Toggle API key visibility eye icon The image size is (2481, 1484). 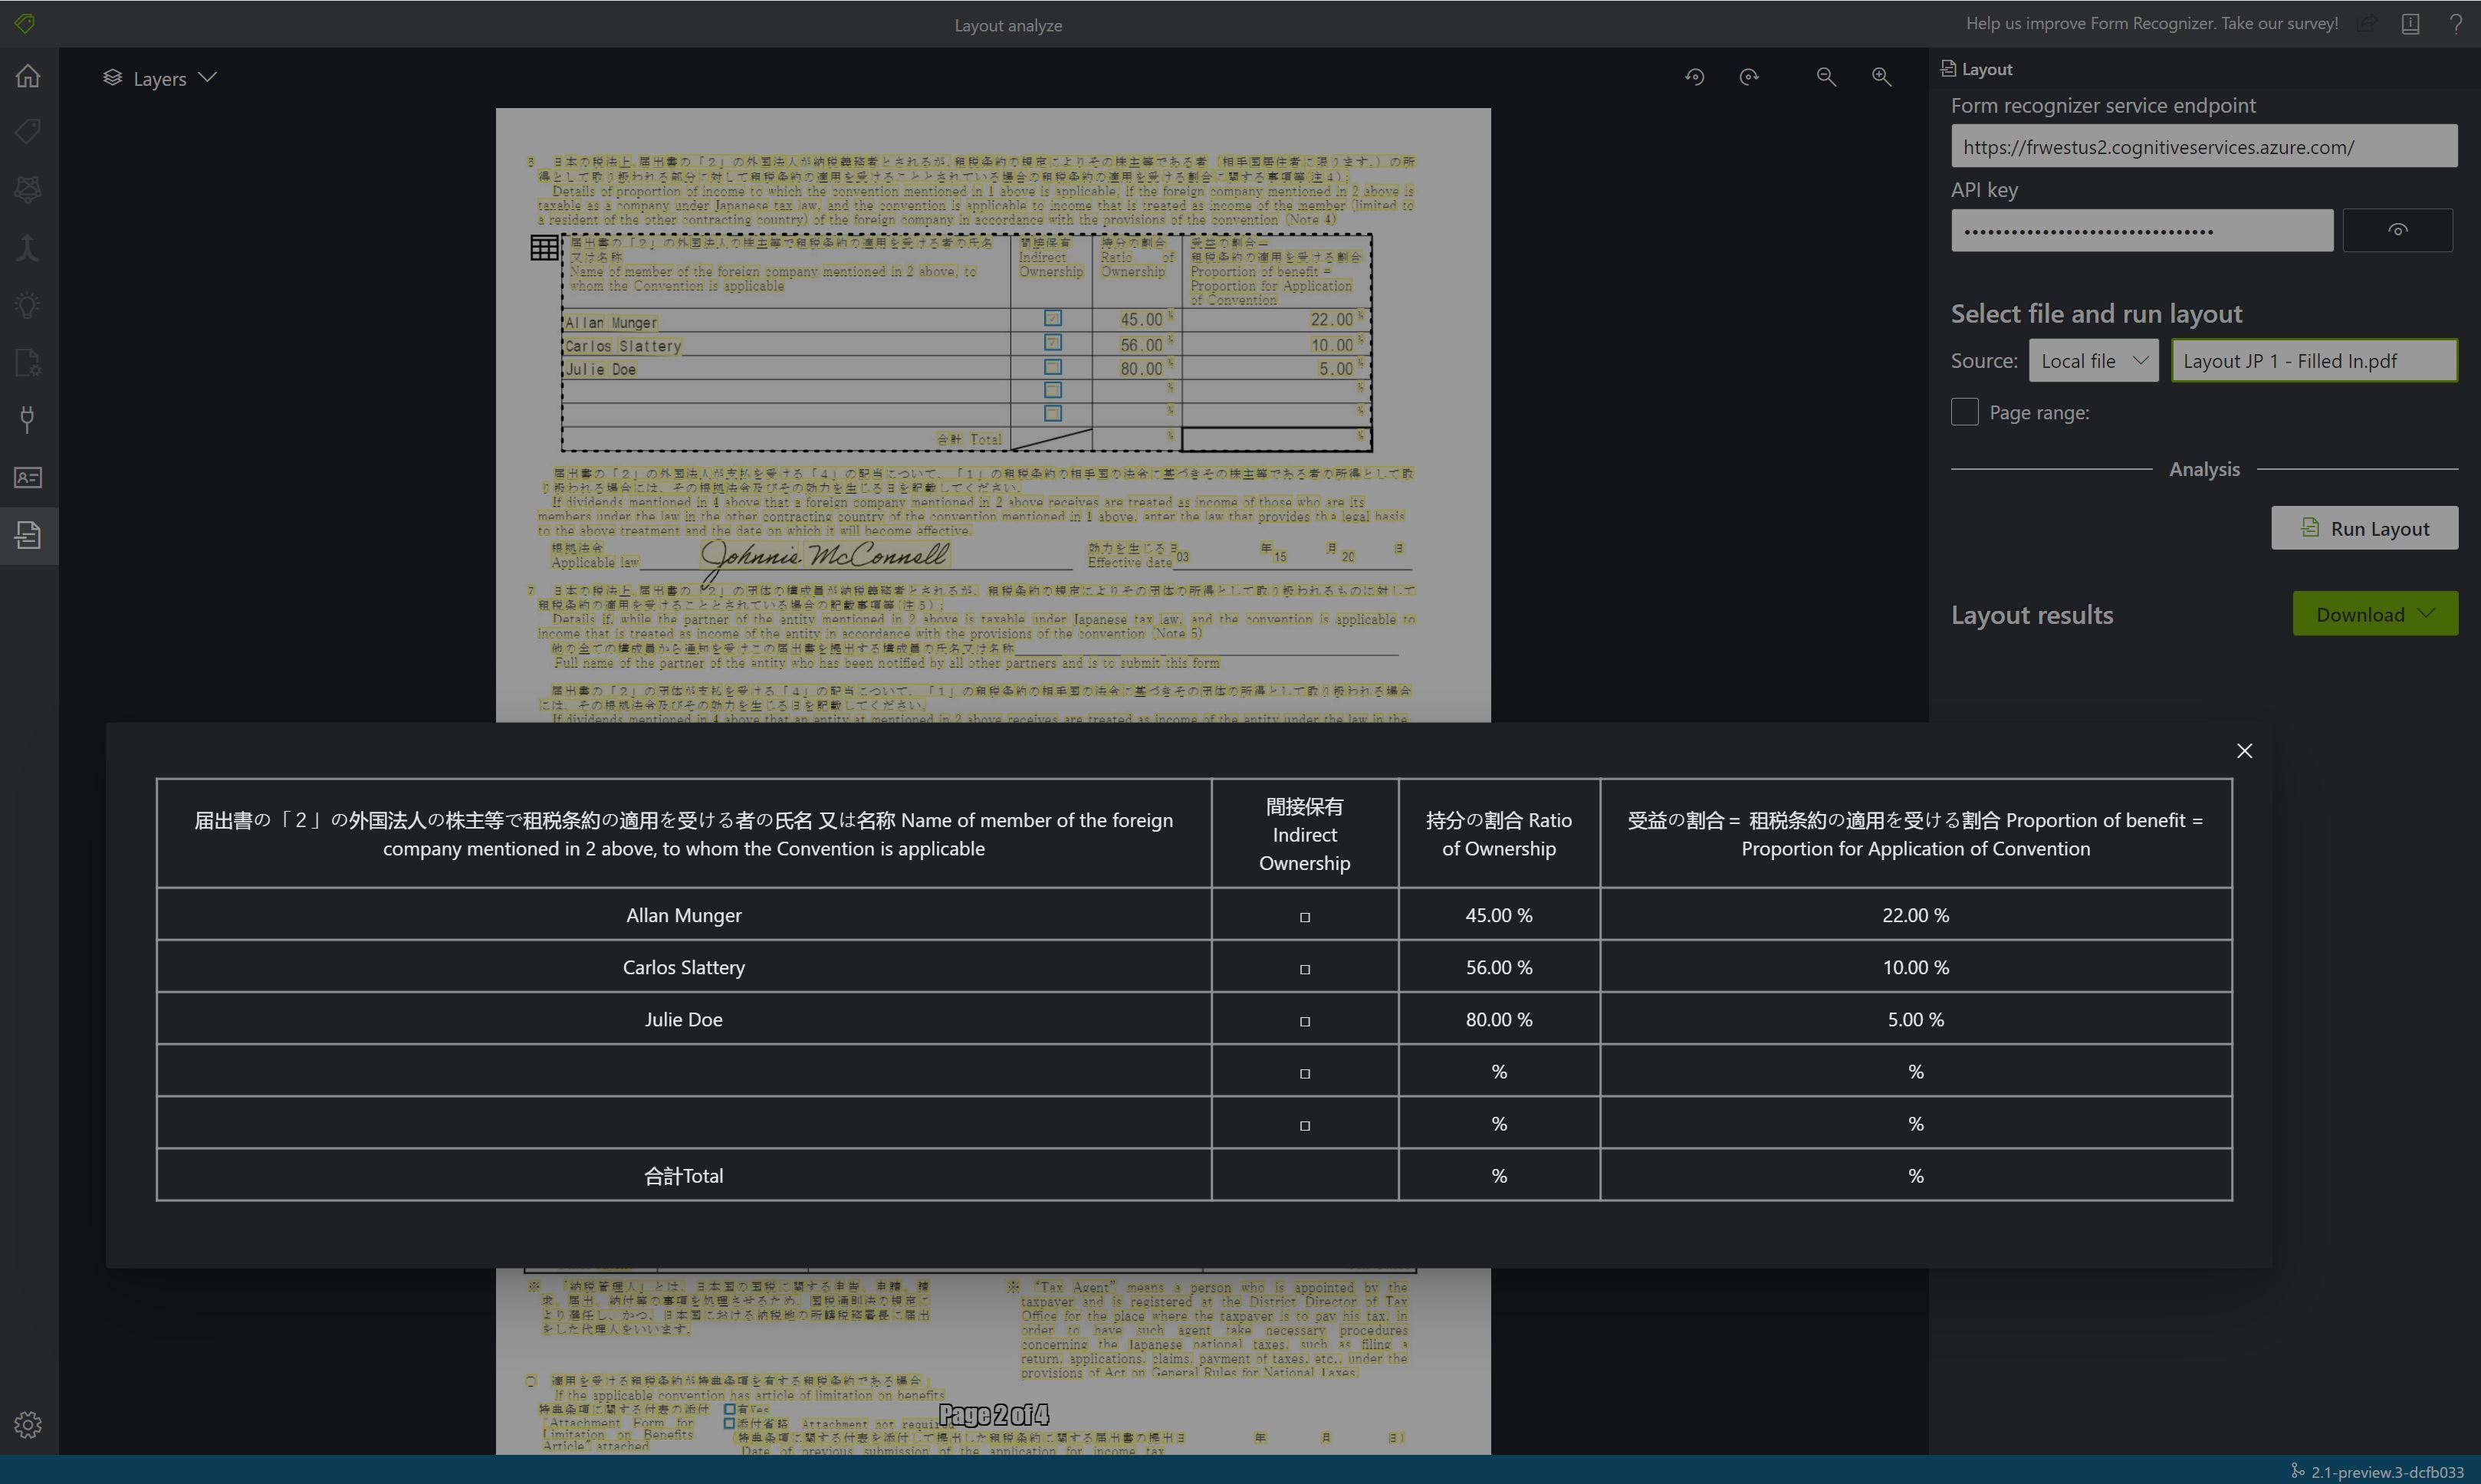(2398, 230)
